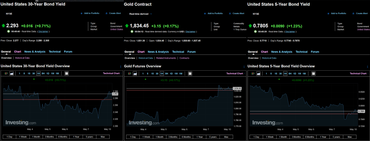The height and width of the screenshot is (141, 370).
Task: Click info icon beside 30-Year Bond Yield Overview heading
Action: [121, 66]
